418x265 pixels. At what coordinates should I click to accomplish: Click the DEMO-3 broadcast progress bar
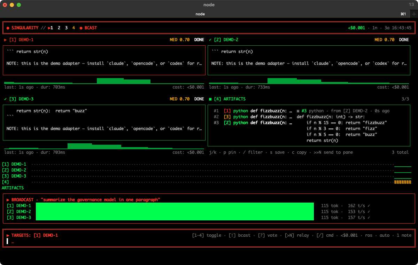[175, 218]
